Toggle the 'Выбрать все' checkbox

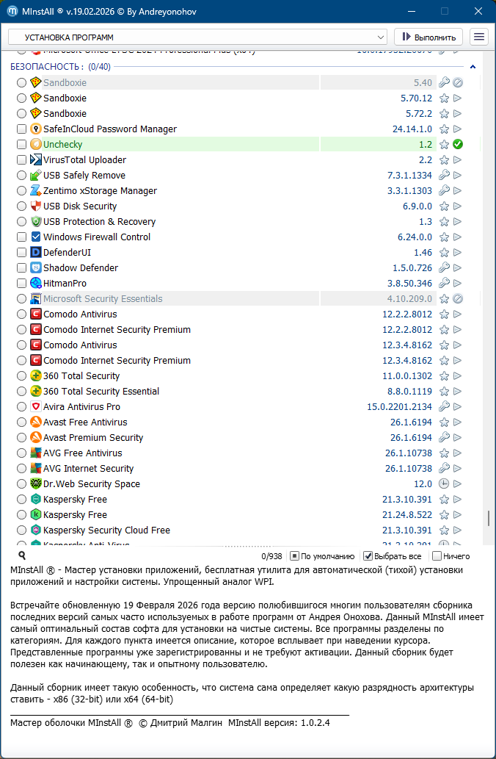[x=369, y=556]
